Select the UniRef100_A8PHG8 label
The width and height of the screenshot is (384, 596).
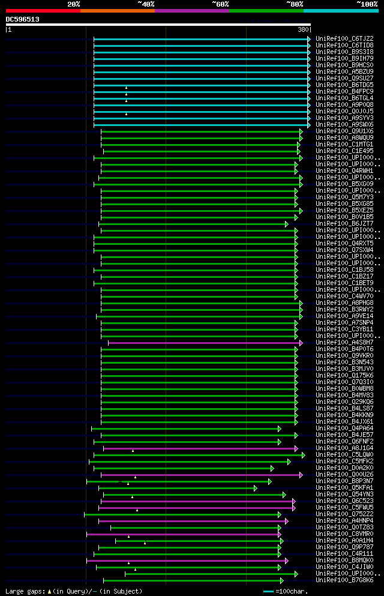tap(344, 303)
